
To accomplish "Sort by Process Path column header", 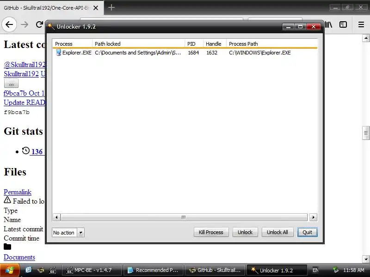I will point(271,44).
